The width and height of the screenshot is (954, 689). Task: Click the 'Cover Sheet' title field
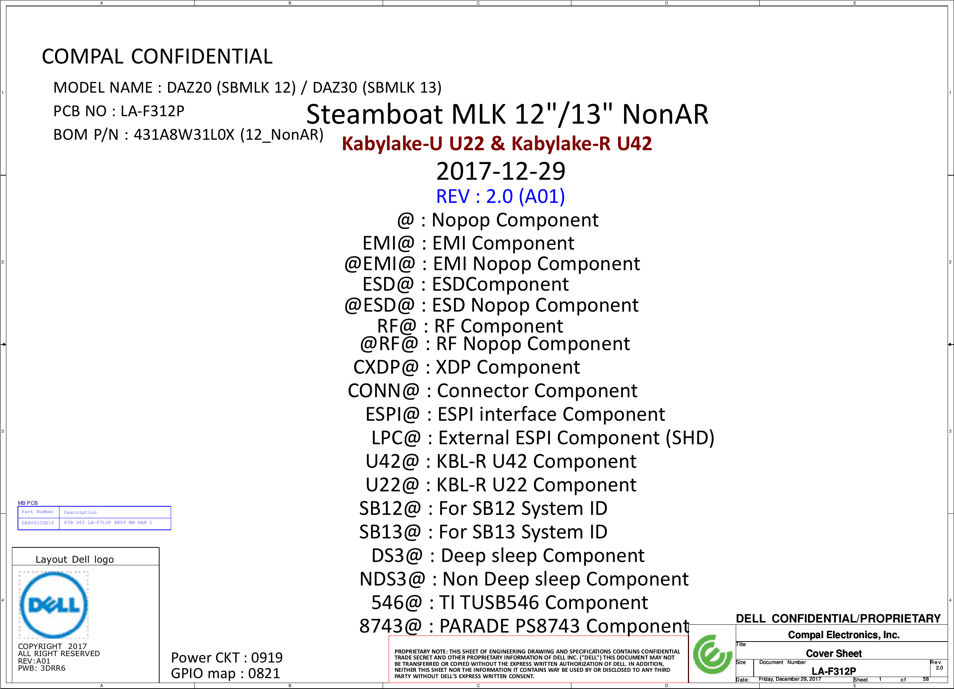[834, 653]
